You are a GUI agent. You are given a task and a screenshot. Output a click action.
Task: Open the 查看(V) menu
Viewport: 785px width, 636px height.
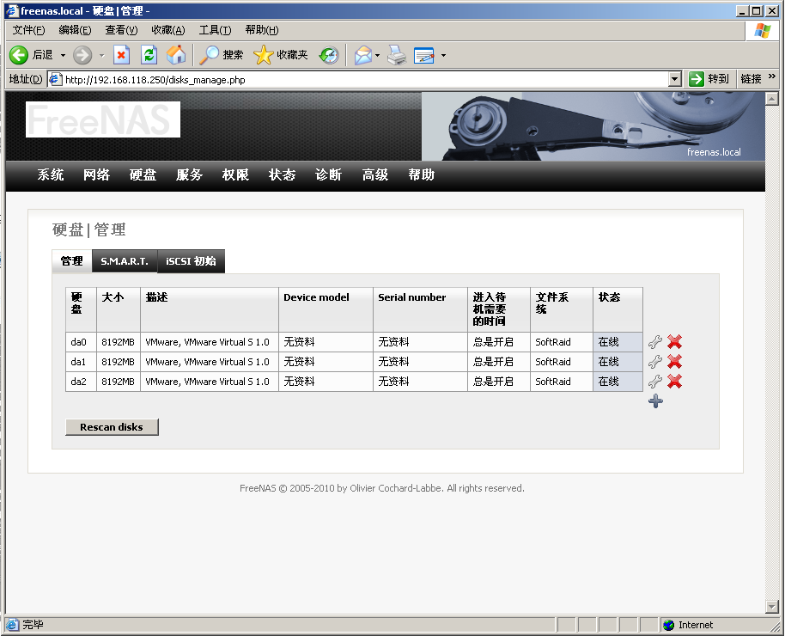pyautogui.click(x=121, y=30)
